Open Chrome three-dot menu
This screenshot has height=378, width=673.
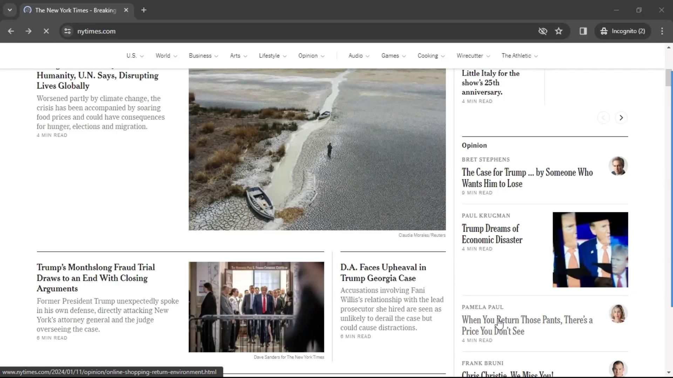(662, 31)
